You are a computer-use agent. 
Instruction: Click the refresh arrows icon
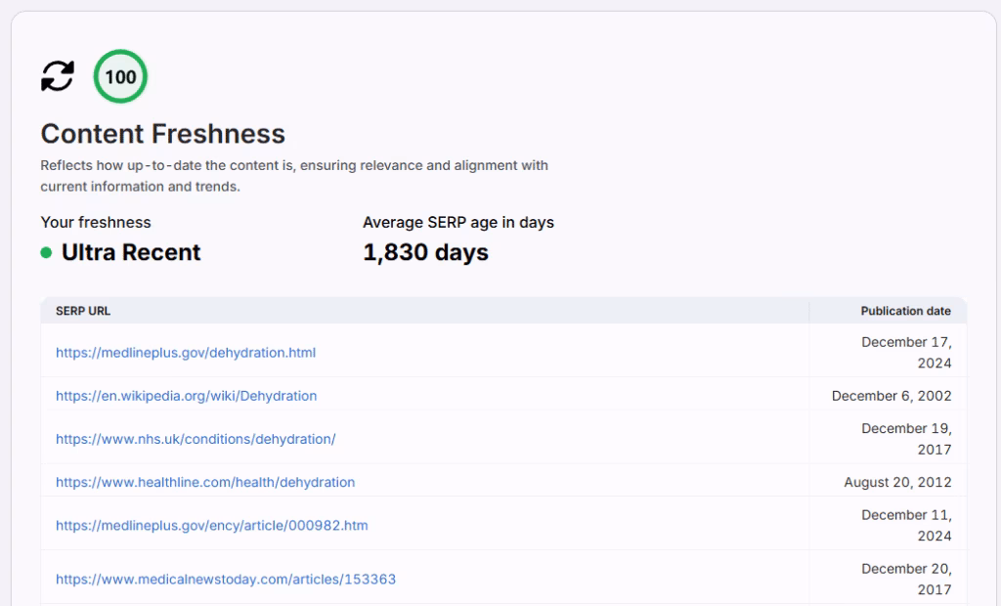click(58, 76)
